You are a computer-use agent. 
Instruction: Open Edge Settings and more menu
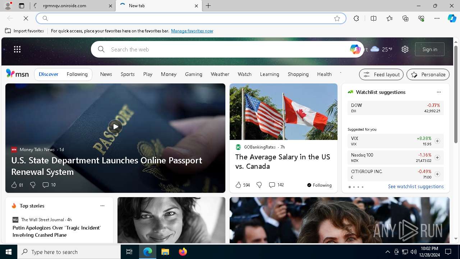click(x=437, y=18)
